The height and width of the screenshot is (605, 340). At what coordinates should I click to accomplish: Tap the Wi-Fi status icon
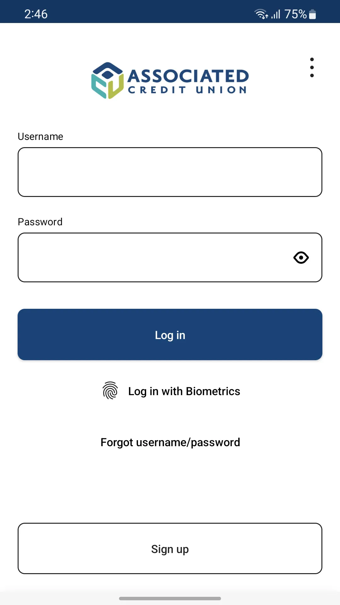click(x=261, y=14)
